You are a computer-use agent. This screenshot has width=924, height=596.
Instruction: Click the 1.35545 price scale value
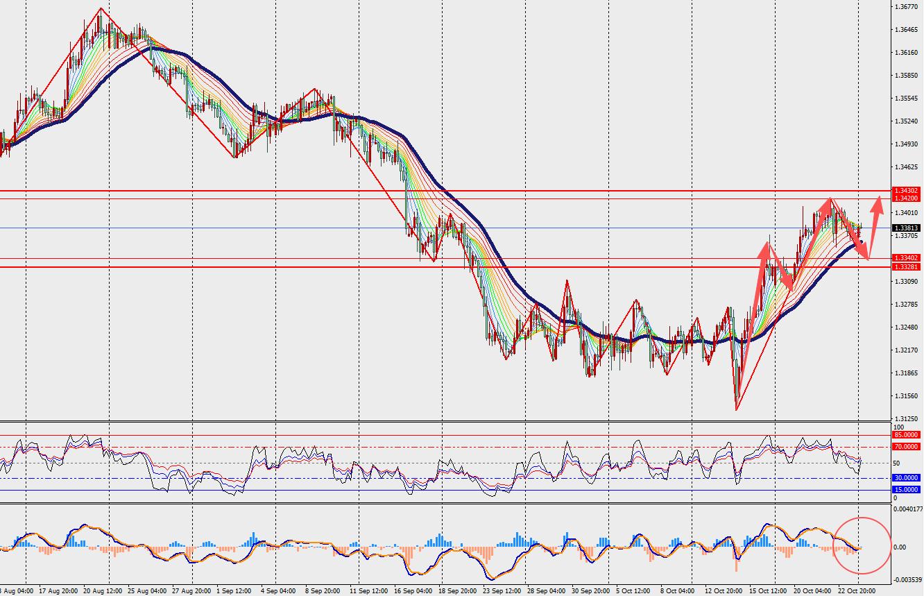pyautogui.click(x=907, y=99)
